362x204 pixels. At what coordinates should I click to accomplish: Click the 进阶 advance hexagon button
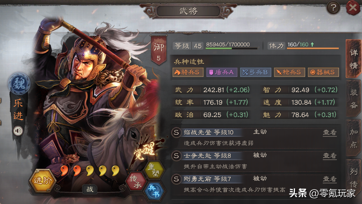tap(42, 181)
